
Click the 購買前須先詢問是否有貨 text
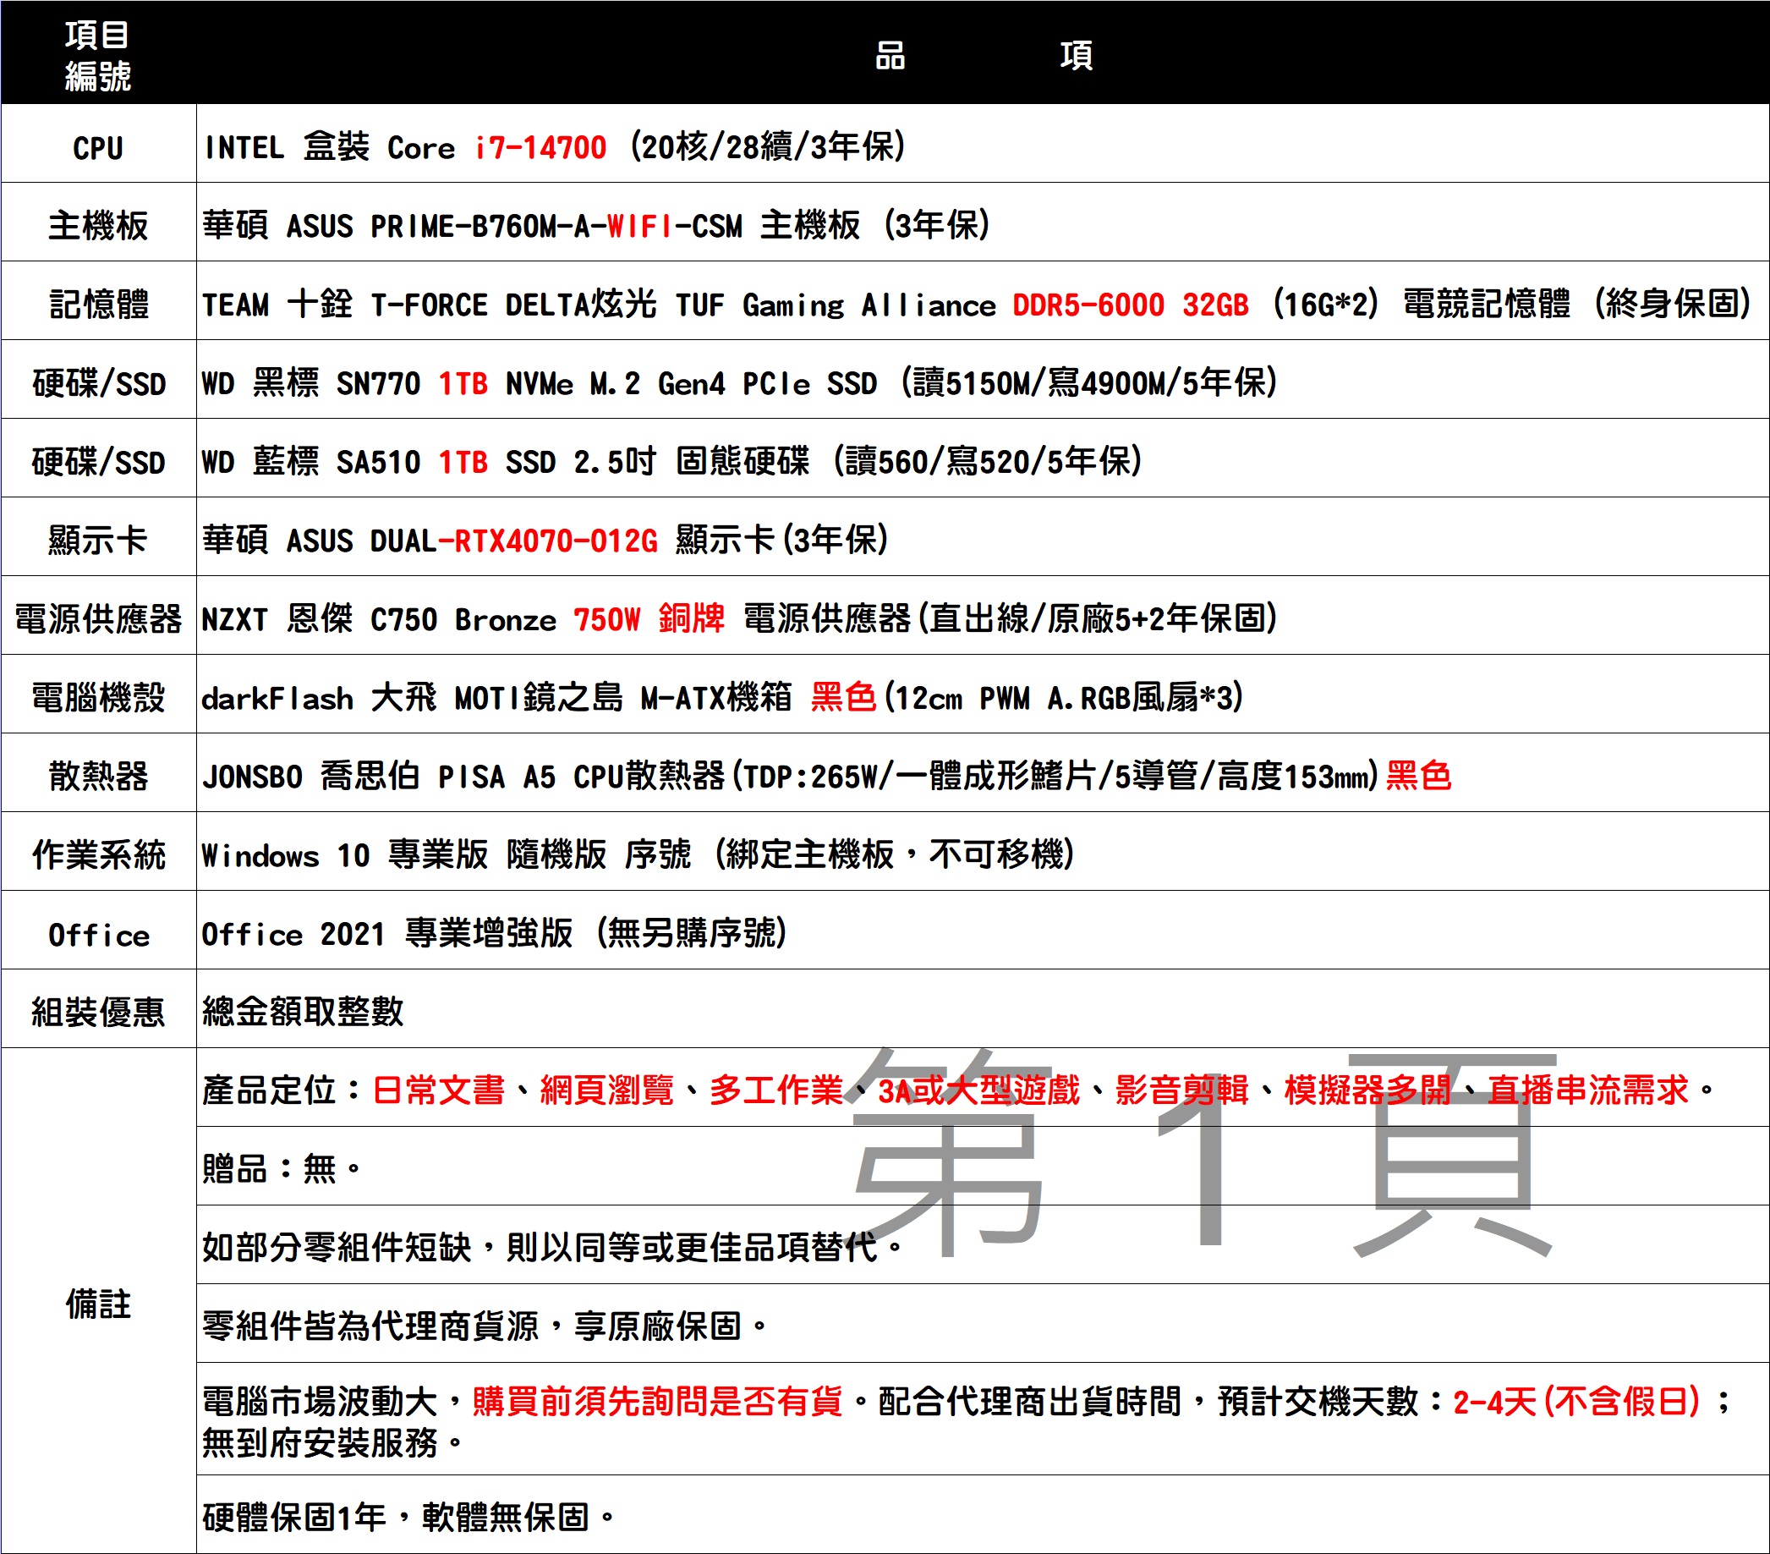[x=657, y=1401]
